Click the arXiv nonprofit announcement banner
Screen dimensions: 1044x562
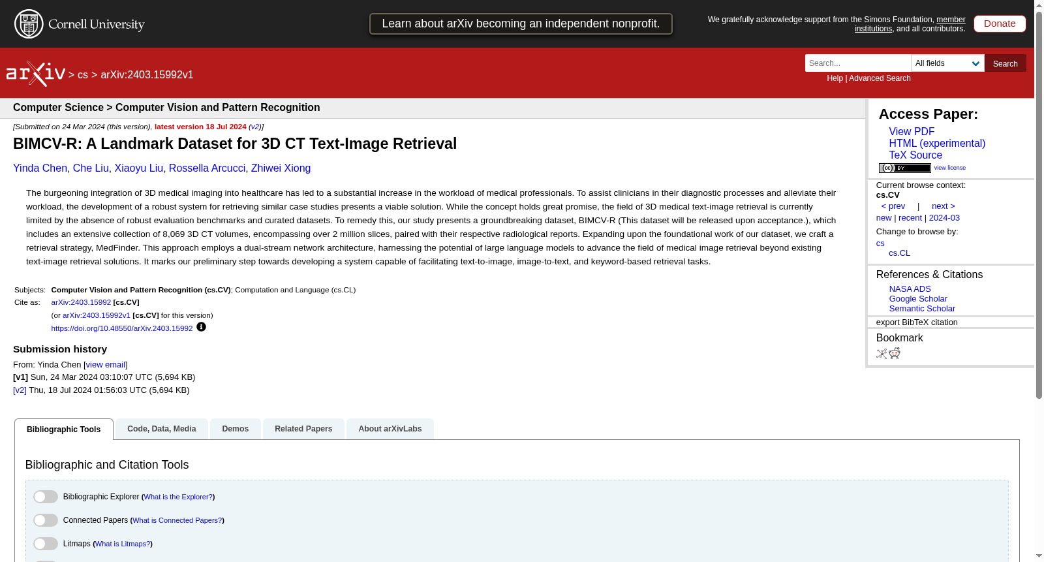point(521,24)
